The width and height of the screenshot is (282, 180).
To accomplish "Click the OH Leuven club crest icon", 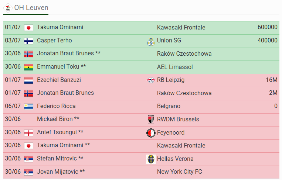I will 8,8.
